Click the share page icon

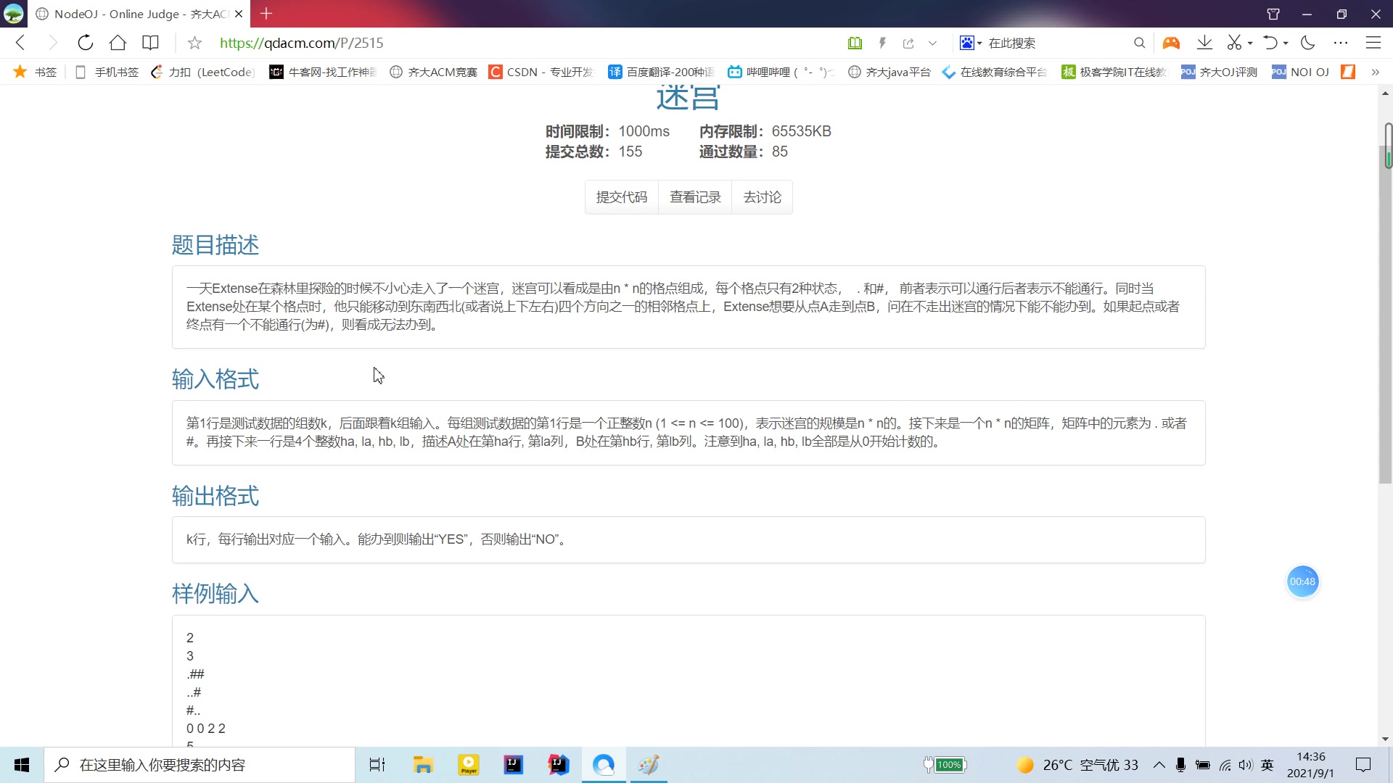[908, 43]
